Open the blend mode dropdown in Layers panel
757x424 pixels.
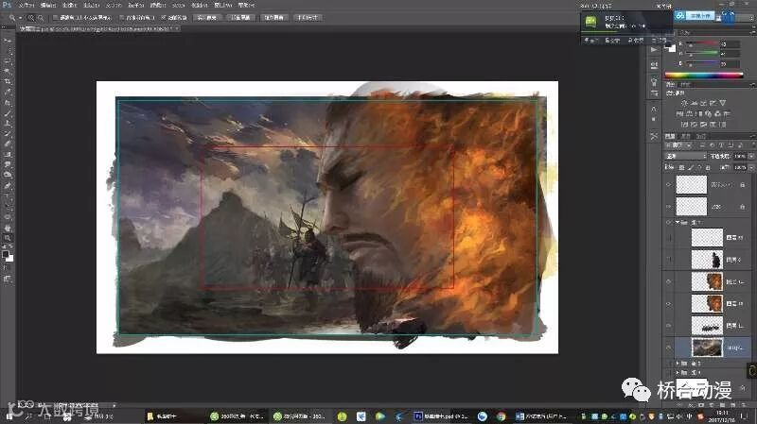(685, 156)
